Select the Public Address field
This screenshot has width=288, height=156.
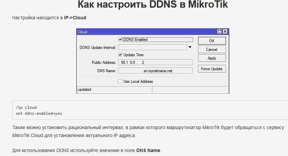[155, 63]
